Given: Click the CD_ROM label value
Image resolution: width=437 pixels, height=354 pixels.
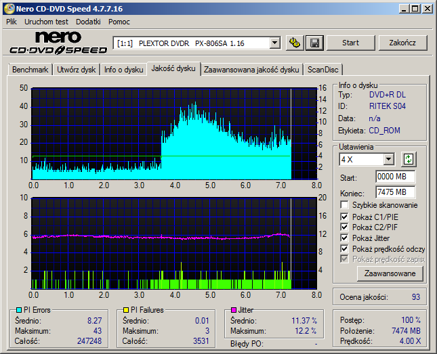Looking at the screenshot, I should tap(384, 131).
